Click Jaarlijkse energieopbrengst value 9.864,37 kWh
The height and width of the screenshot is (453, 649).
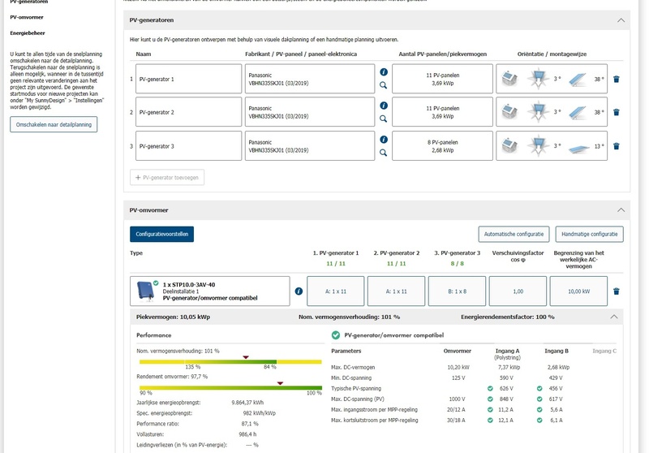click(x=247, y=403)
